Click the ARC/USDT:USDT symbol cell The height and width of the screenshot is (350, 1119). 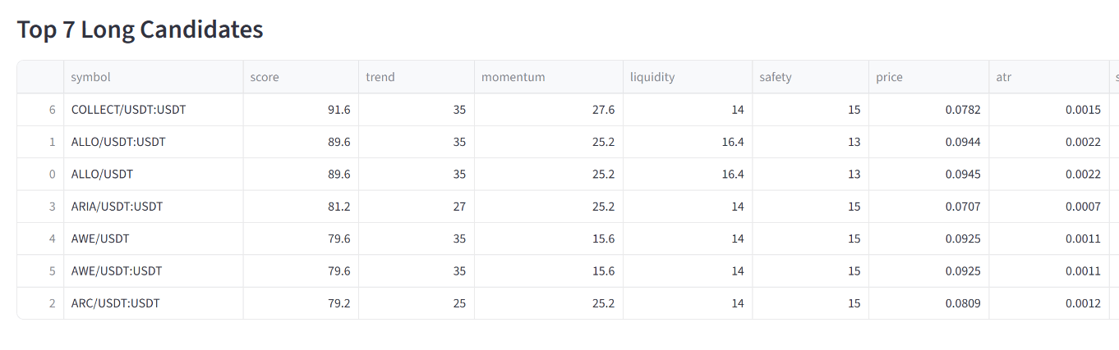click(116, 303)
